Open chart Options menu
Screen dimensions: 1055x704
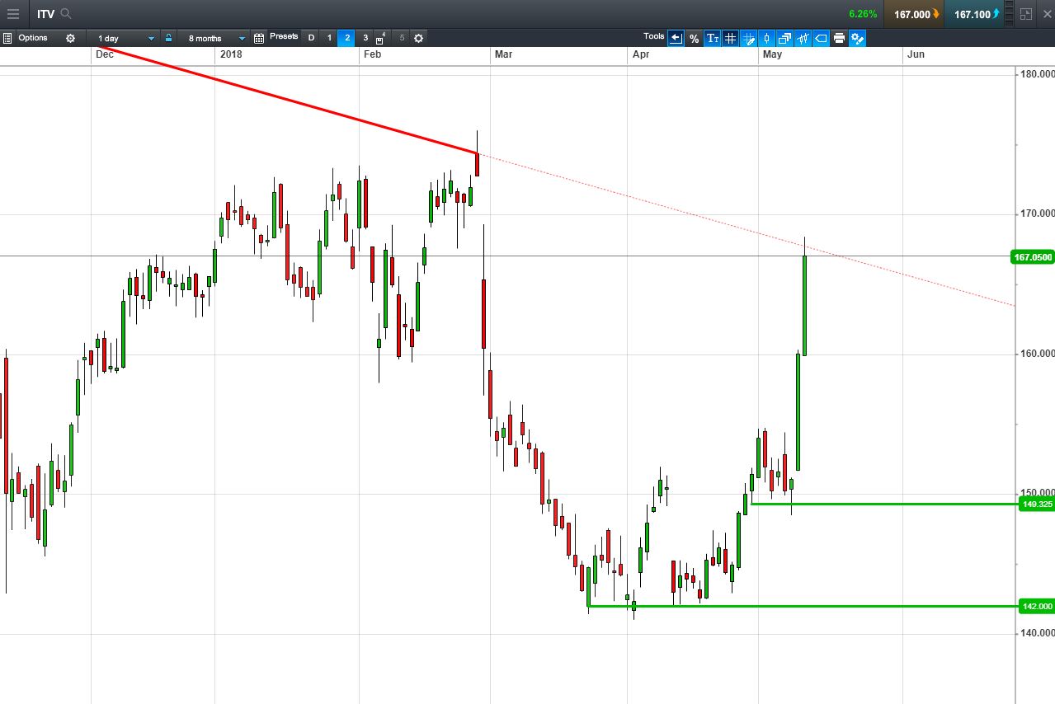[33, 38]
